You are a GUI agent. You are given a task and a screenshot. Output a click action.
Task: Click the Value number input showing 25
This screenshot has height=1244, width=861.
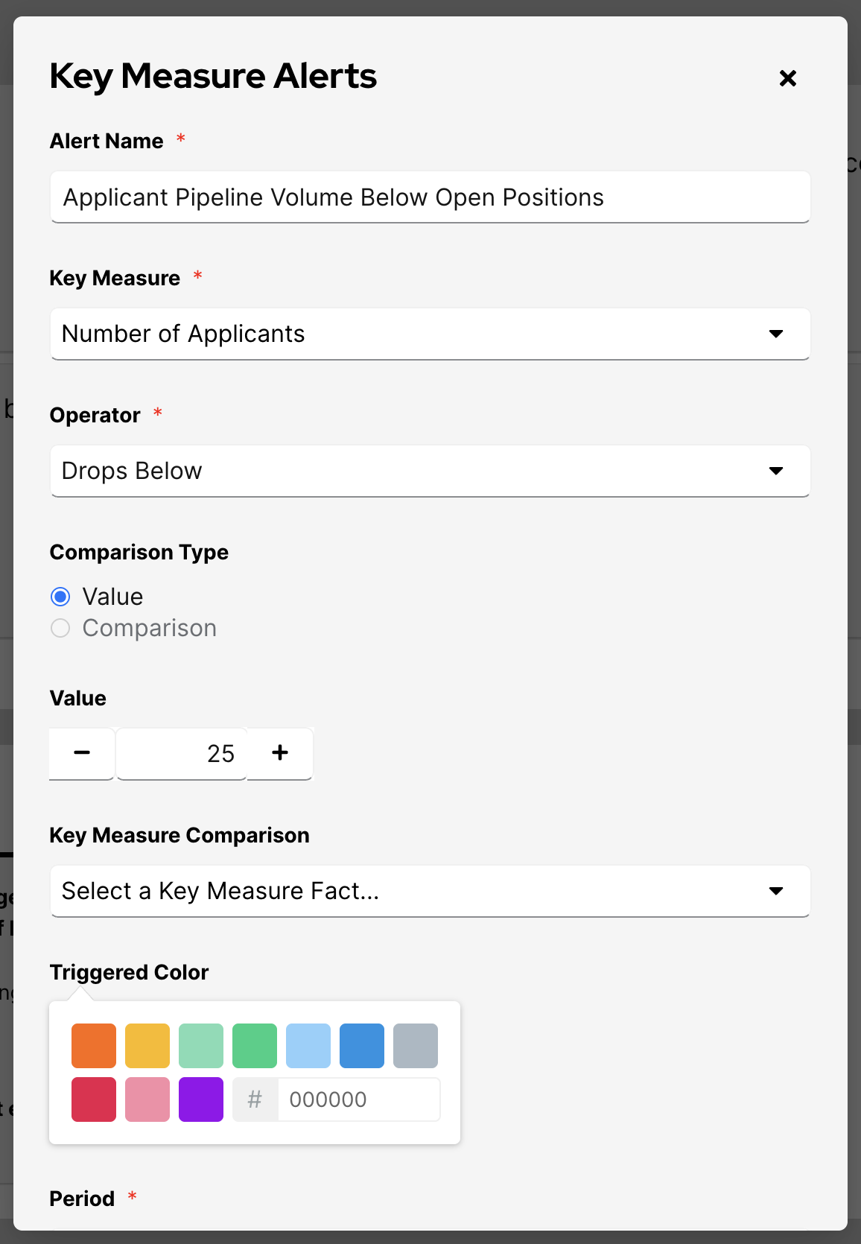[181, 753]
